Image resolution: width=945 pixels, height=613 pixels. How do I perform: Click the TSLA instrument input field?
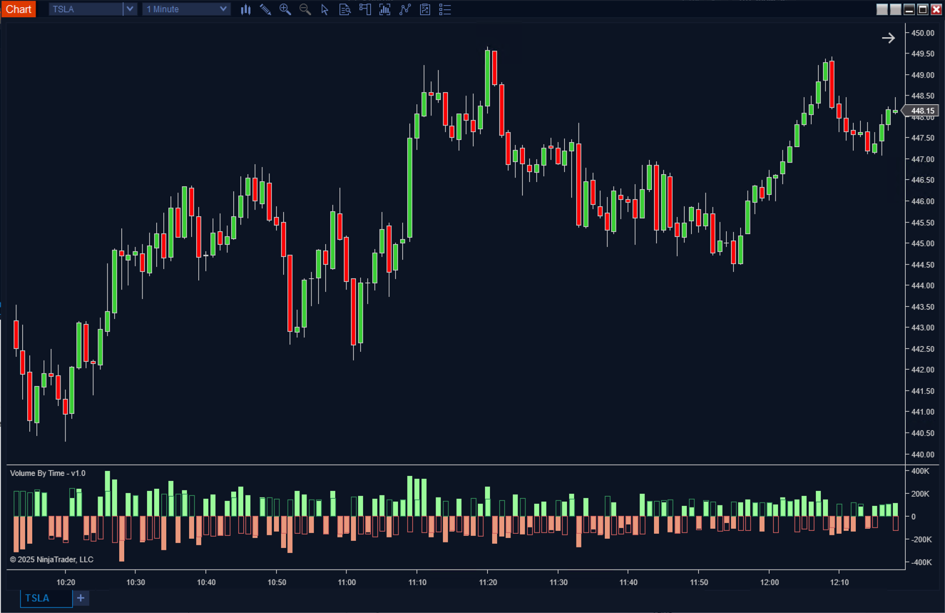click(x=86, y=9)
